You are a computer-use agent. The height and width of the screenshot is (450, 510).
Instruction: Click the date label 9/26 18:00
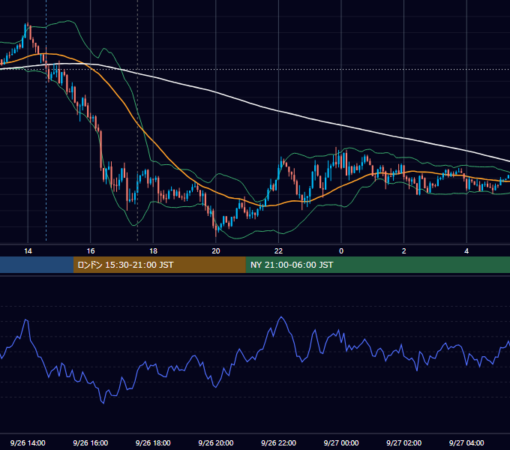(x=153, y=442)
